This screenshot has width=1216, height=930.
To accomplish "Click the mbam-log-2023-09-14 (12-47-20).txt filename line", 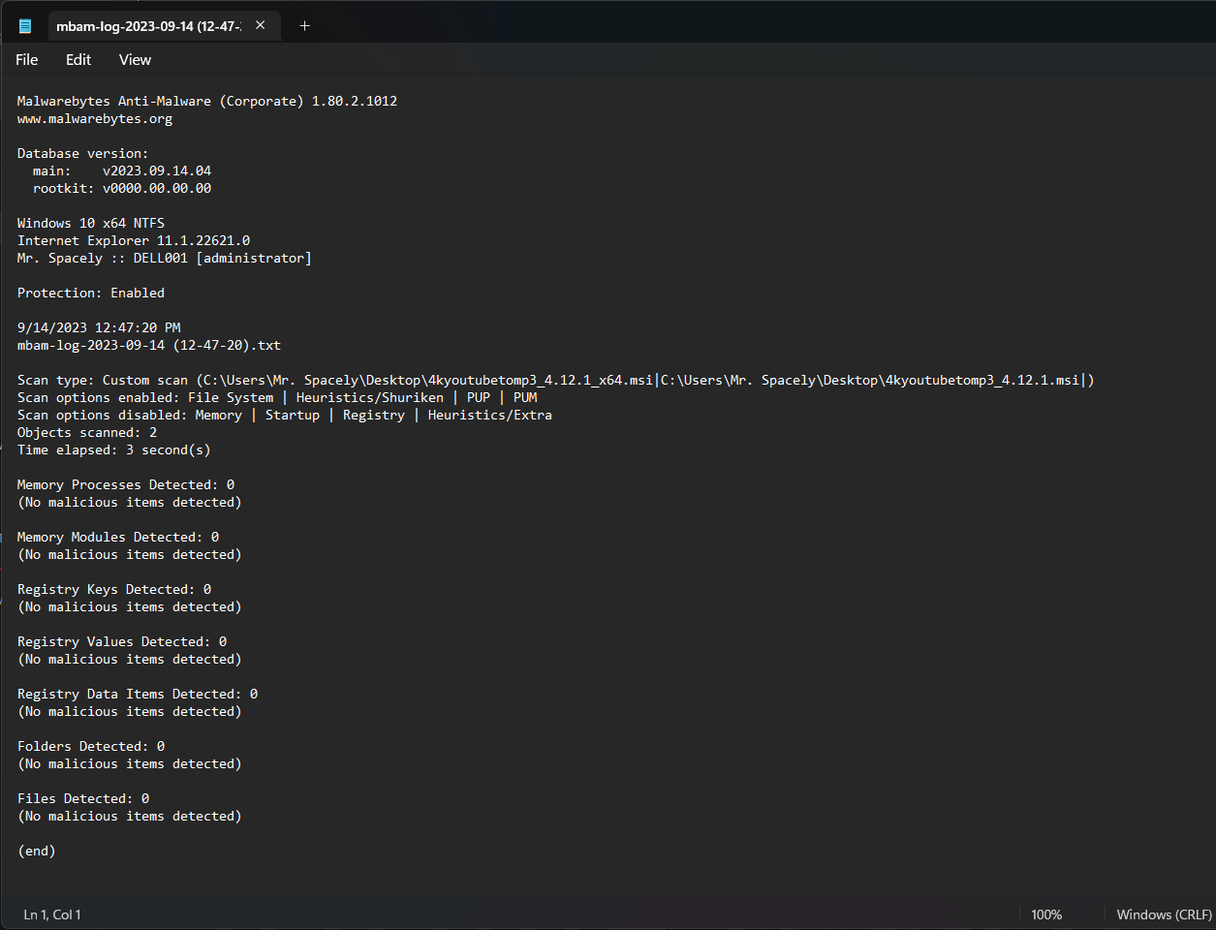I will tap(149, 345).
